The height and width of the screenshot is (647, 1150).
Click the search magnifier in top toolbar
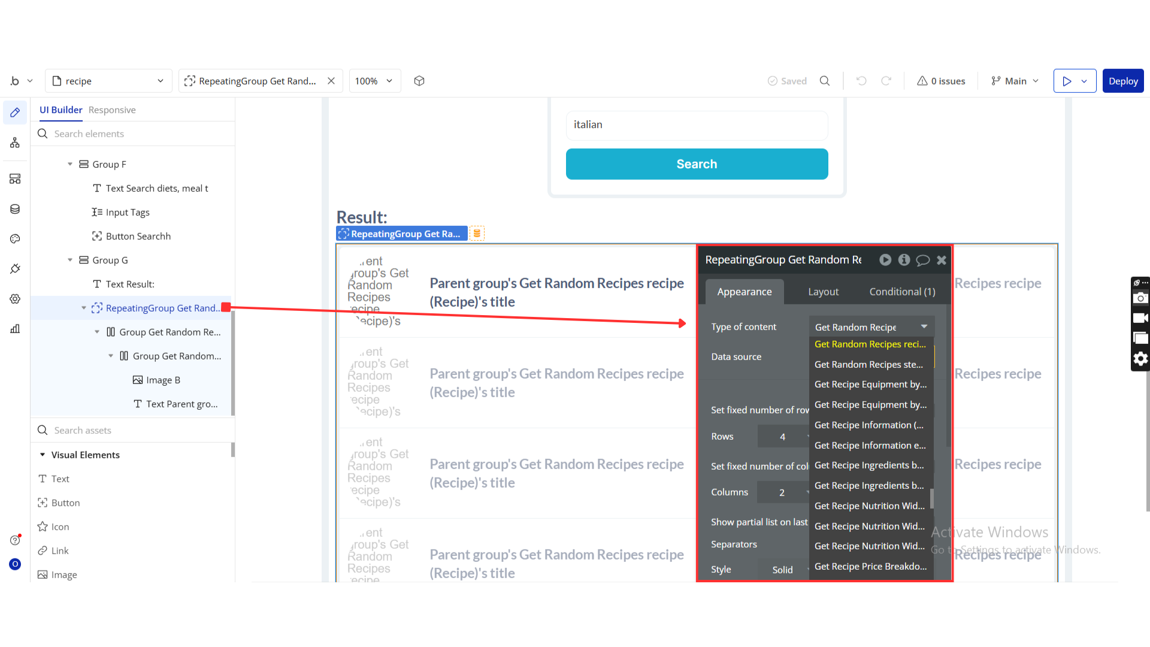(825, 81)
